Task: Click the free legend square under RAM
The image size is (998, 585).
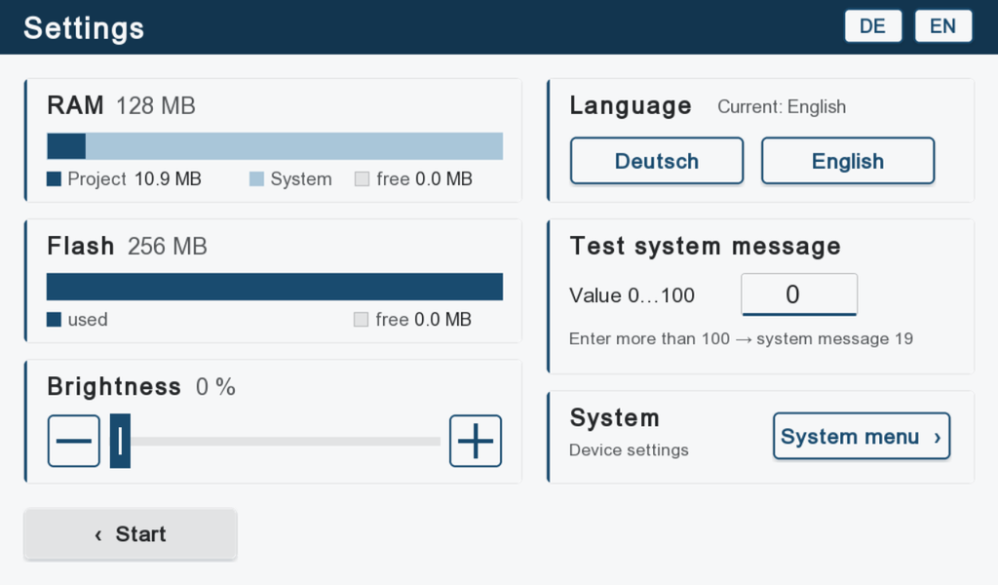Action: tap(363, 178)
